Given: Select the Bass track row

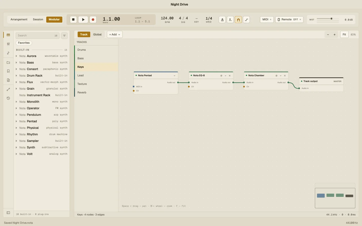Looking at the screenshot, I should [96, 58].
